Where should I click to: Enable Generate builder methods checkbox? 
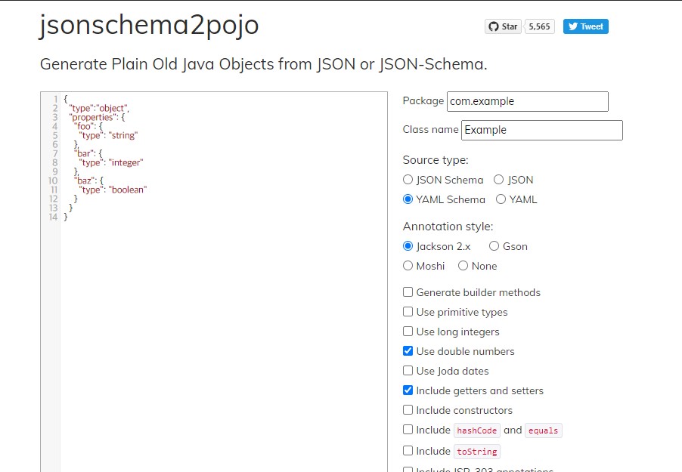tap(408, 292)
